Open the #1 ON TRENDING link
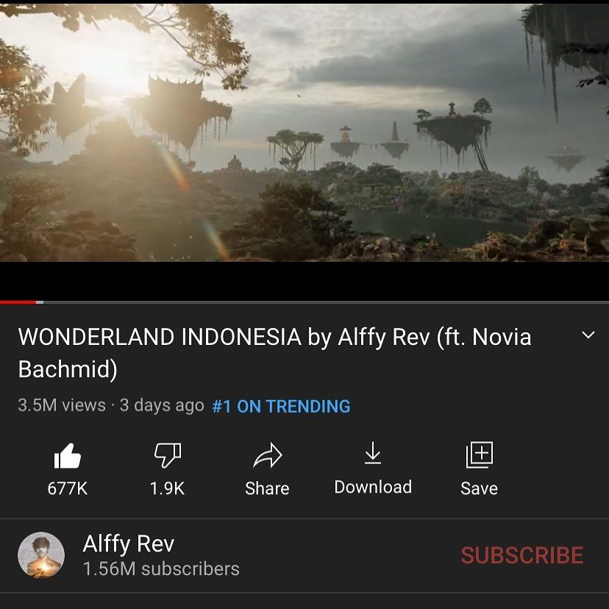This screenshot has width=609, height=609. pos(281,406)
